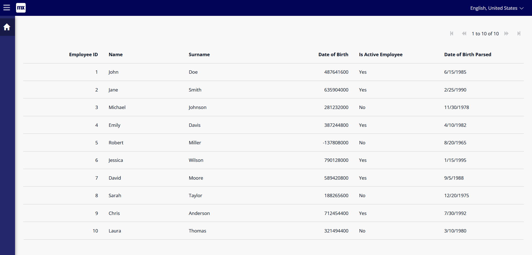Click the 1 to 10 of 10 paging text
The width and height of the screenshot is (532, 255).
click(x=485, y=34)
